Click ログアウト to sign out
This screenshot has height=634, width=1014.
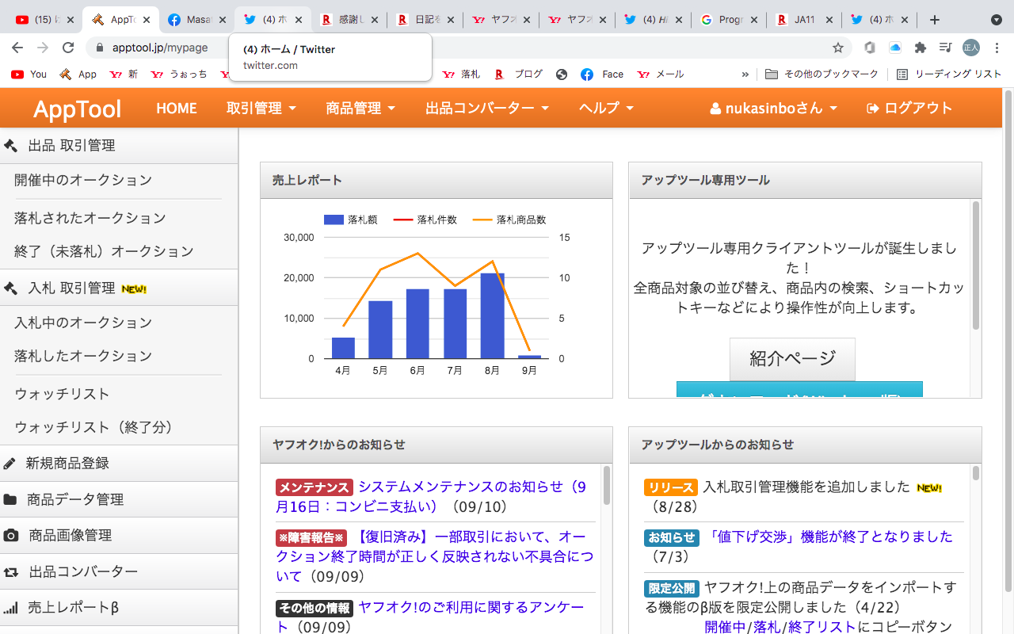(910, 108)
